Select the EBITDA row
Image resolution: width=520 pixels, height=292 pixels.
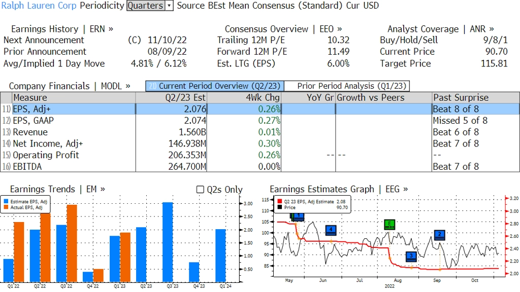click(260, 166)
